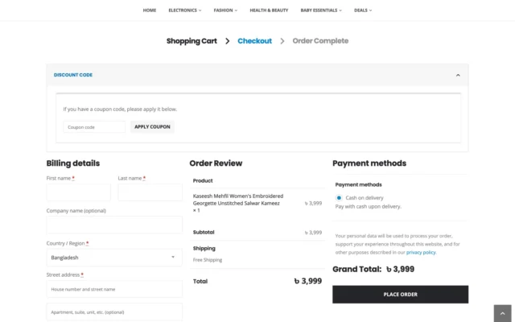Image resolution: width=515 pixels, height=322 pixels.
Task: Select Cash on delivery payment option
Action: (x=340, y=197)
